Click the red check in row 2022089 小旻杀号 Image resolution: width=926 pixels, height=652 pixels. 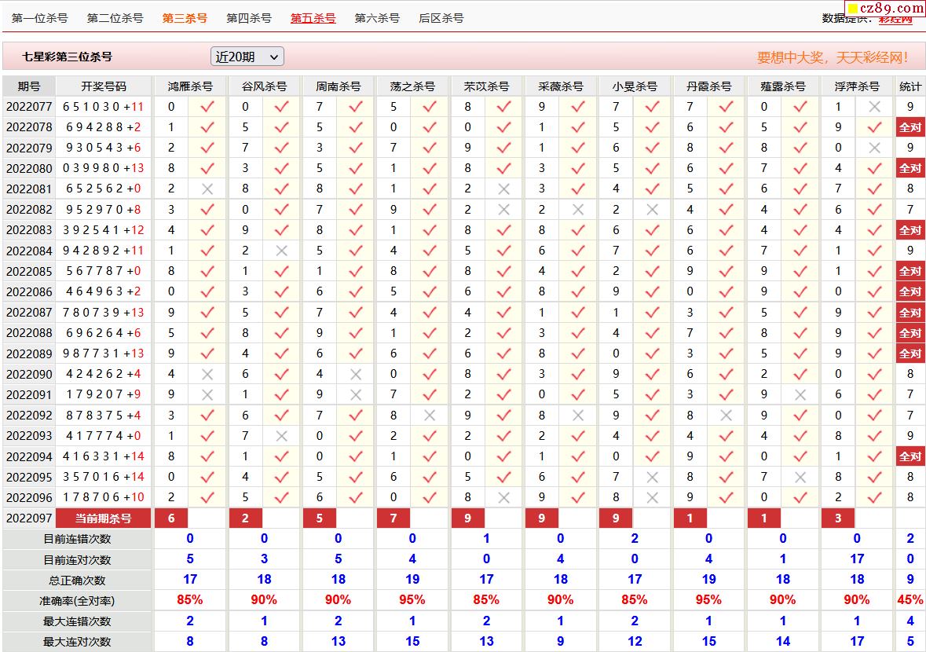point(652,353)
